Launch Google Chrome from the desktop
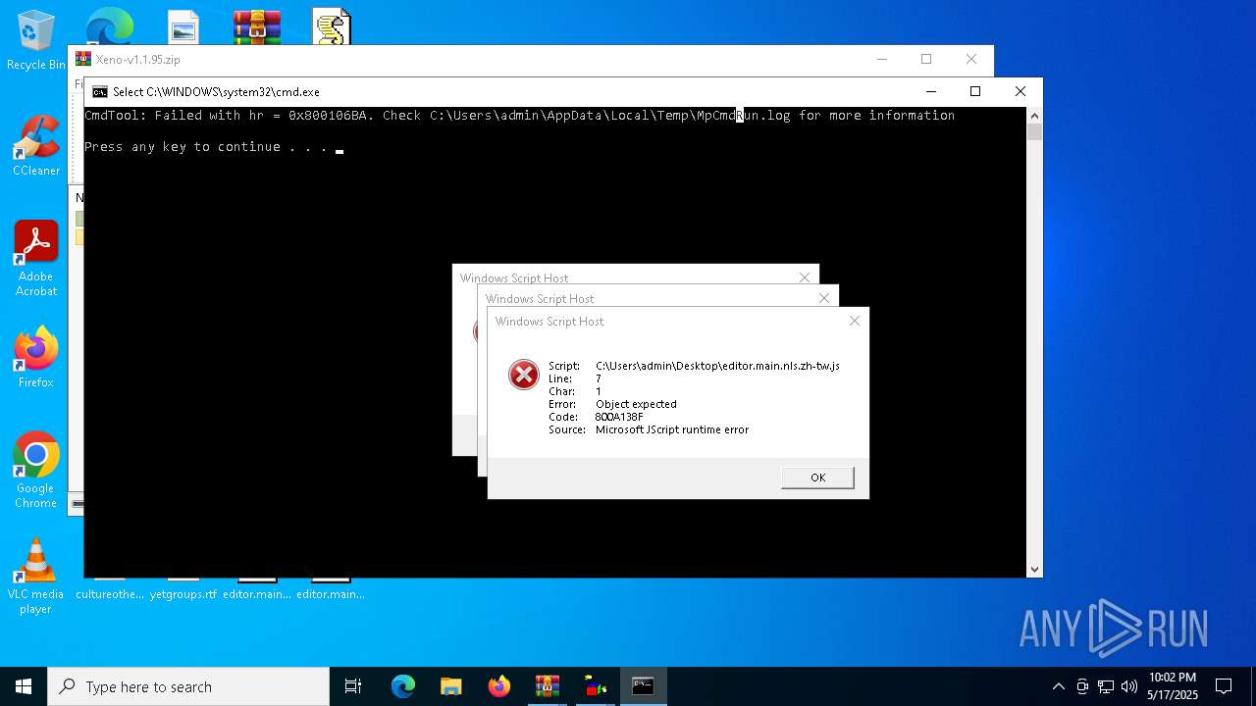 (36, 471)
